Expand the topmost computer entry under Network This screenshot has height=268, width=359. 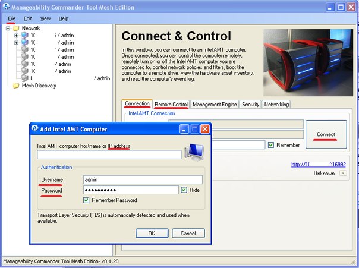(x=16, y=36)
